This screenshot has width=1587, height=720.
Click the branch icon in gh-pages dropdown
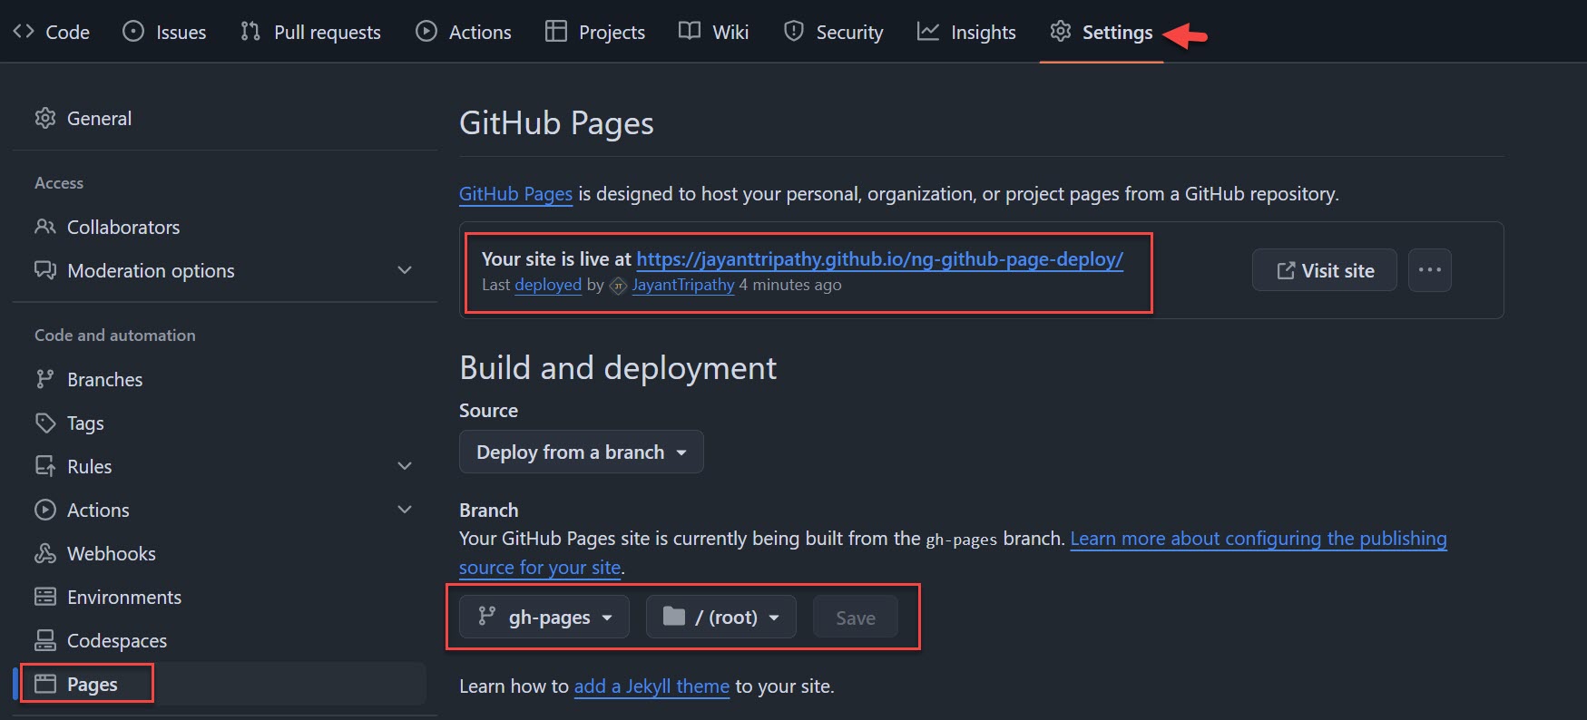tap(487, 617)
